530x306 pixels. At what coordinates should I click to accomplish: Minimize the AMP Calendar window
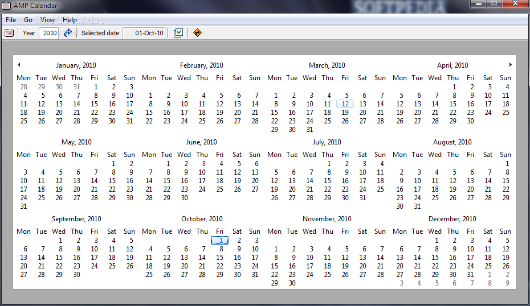478,4
